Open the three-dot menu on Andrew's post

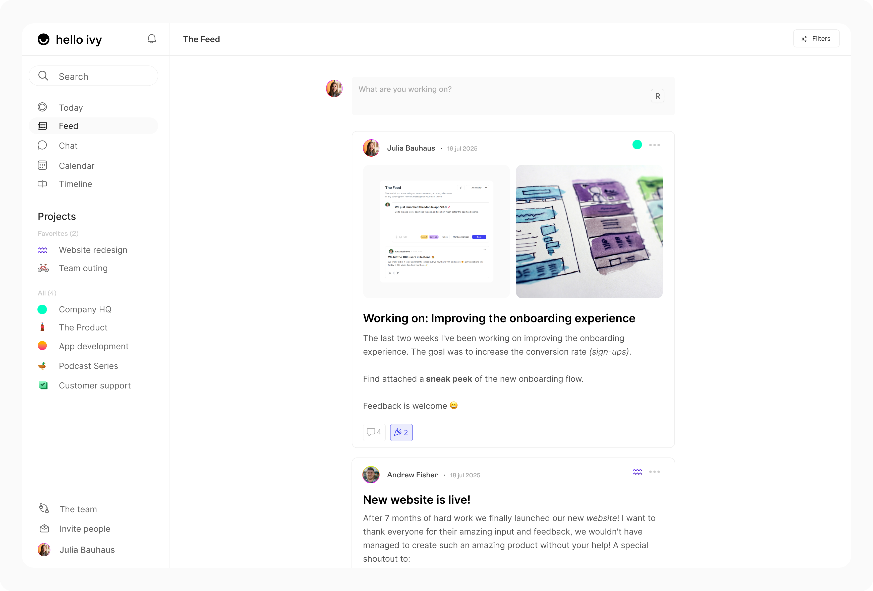point(654,472)
